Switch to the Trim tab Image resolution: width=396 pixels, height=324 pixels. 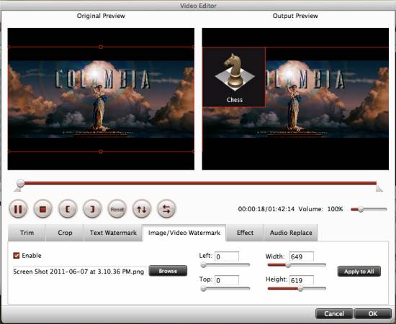tap(27, 233)
